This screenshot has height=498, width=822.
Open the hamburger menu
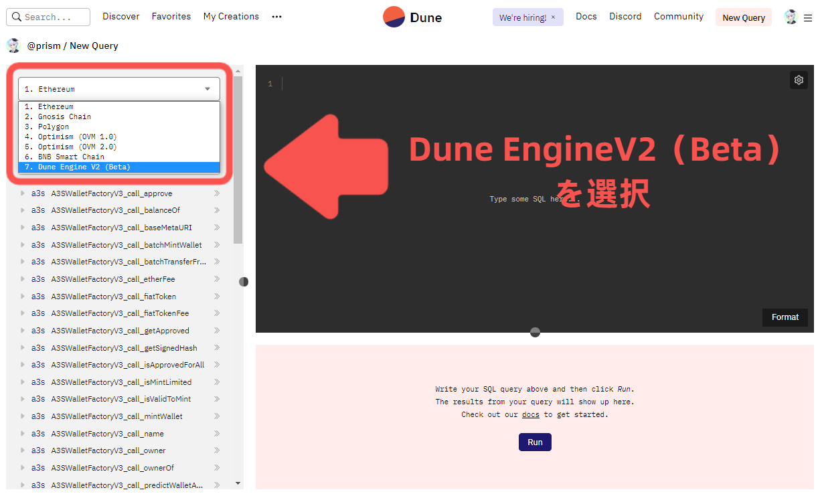coord(809,17)
